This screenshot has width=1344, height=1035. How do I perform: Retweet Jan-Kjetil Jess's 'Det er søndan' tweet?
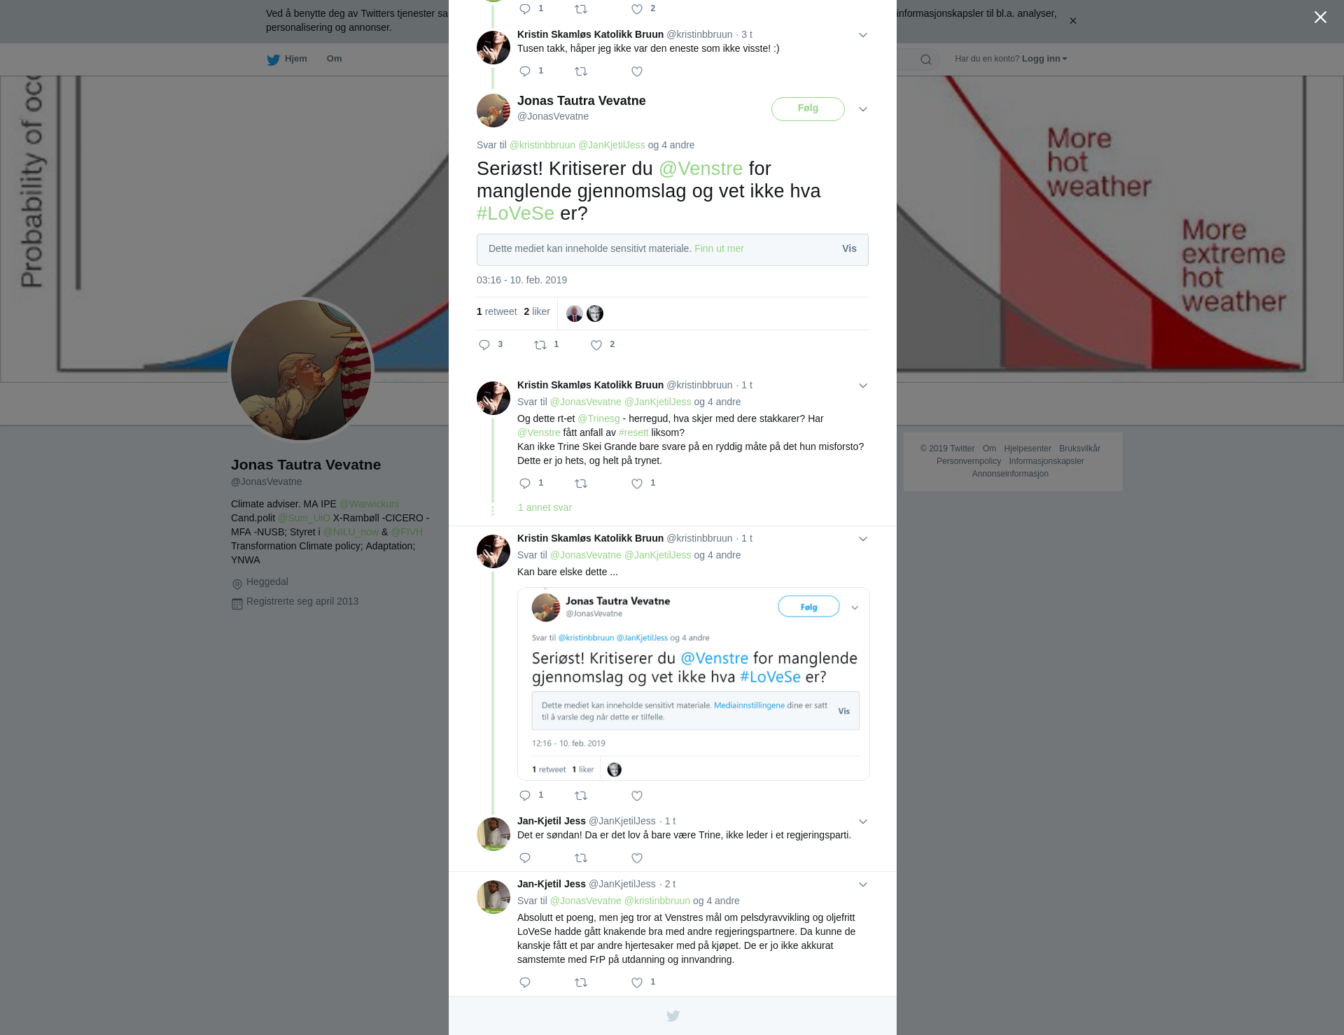(x=581, y=858)
